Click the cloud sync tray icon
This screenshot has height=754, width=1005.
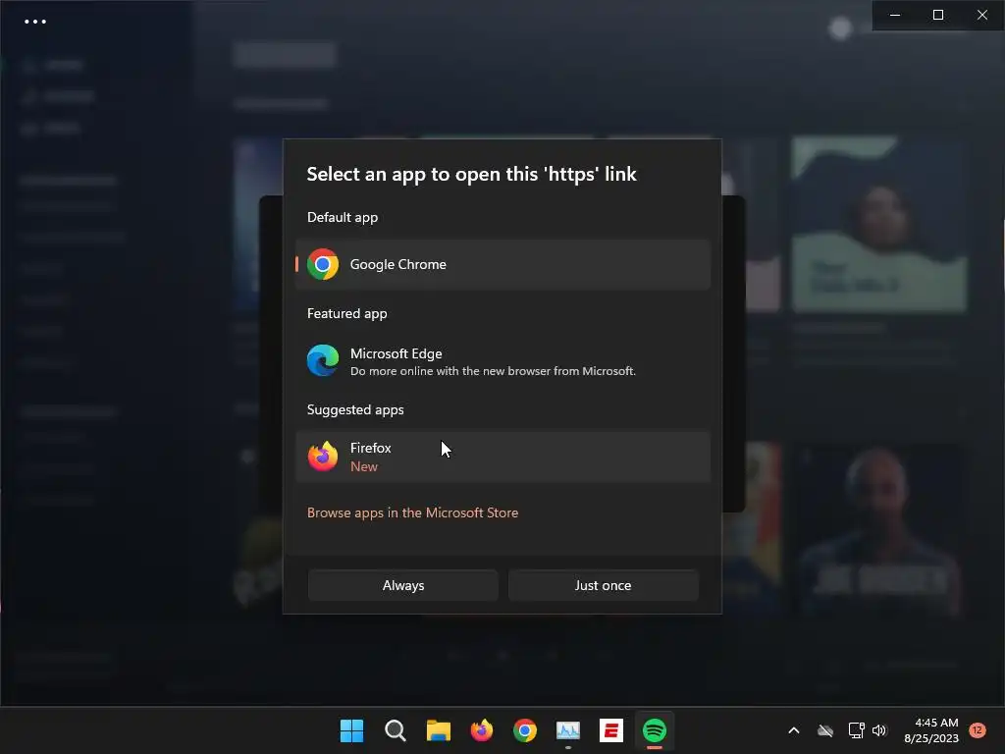pyautogui.click(x=825, y=730)
